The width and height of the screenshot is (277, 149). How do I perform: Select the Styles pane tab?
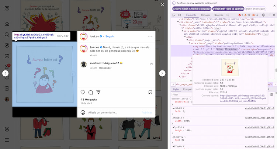click(x=176, y=89)
